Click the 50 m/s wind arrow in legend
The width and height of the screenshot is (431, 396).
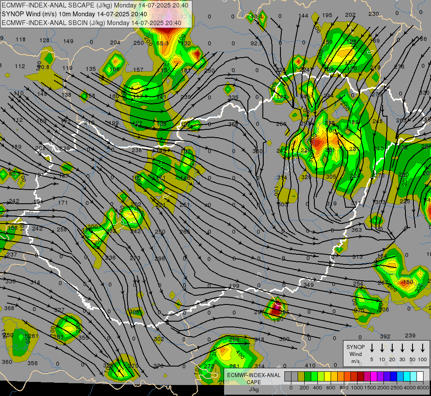(413, 348)
